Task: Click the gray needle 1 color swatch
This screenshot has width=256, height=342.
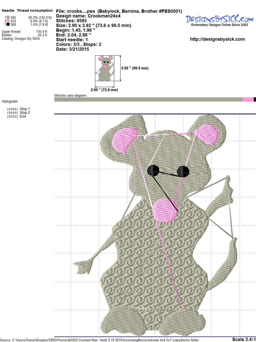Action: (8, 17)
